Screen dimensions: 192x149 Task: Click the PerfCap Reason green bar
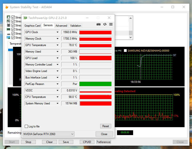pos(95,84)
